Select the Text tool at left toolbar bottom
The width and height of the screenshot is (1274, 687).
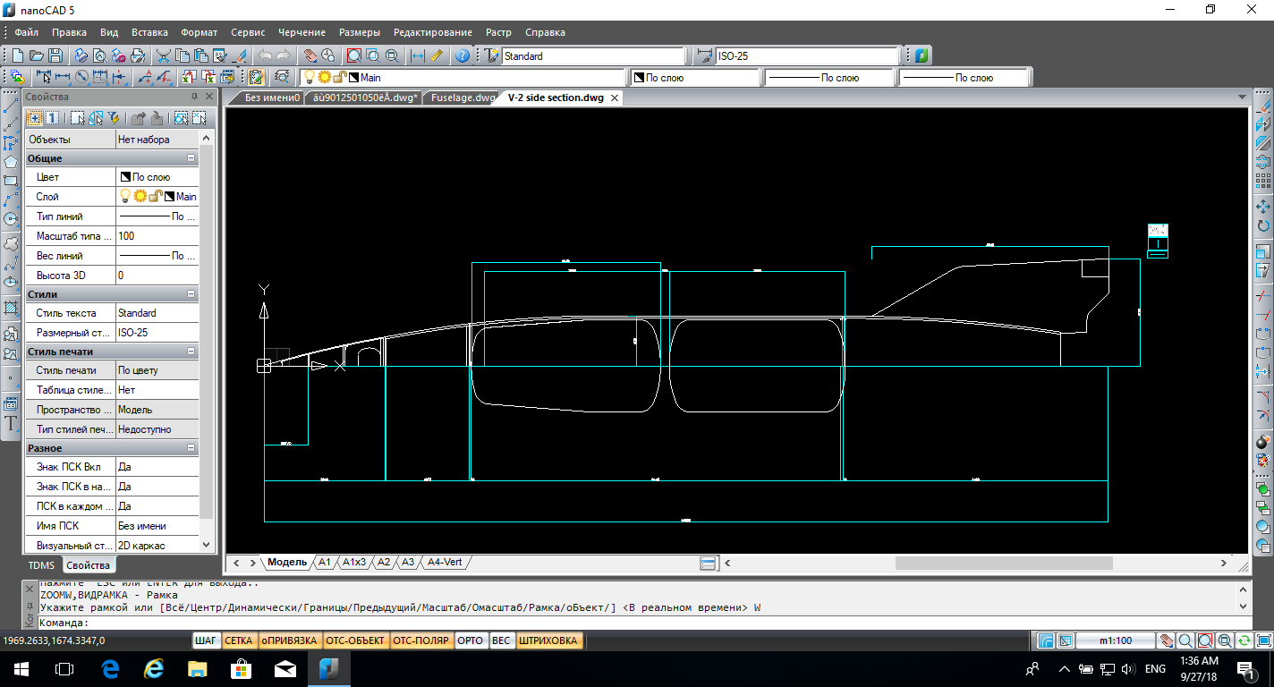coord(11,423)
